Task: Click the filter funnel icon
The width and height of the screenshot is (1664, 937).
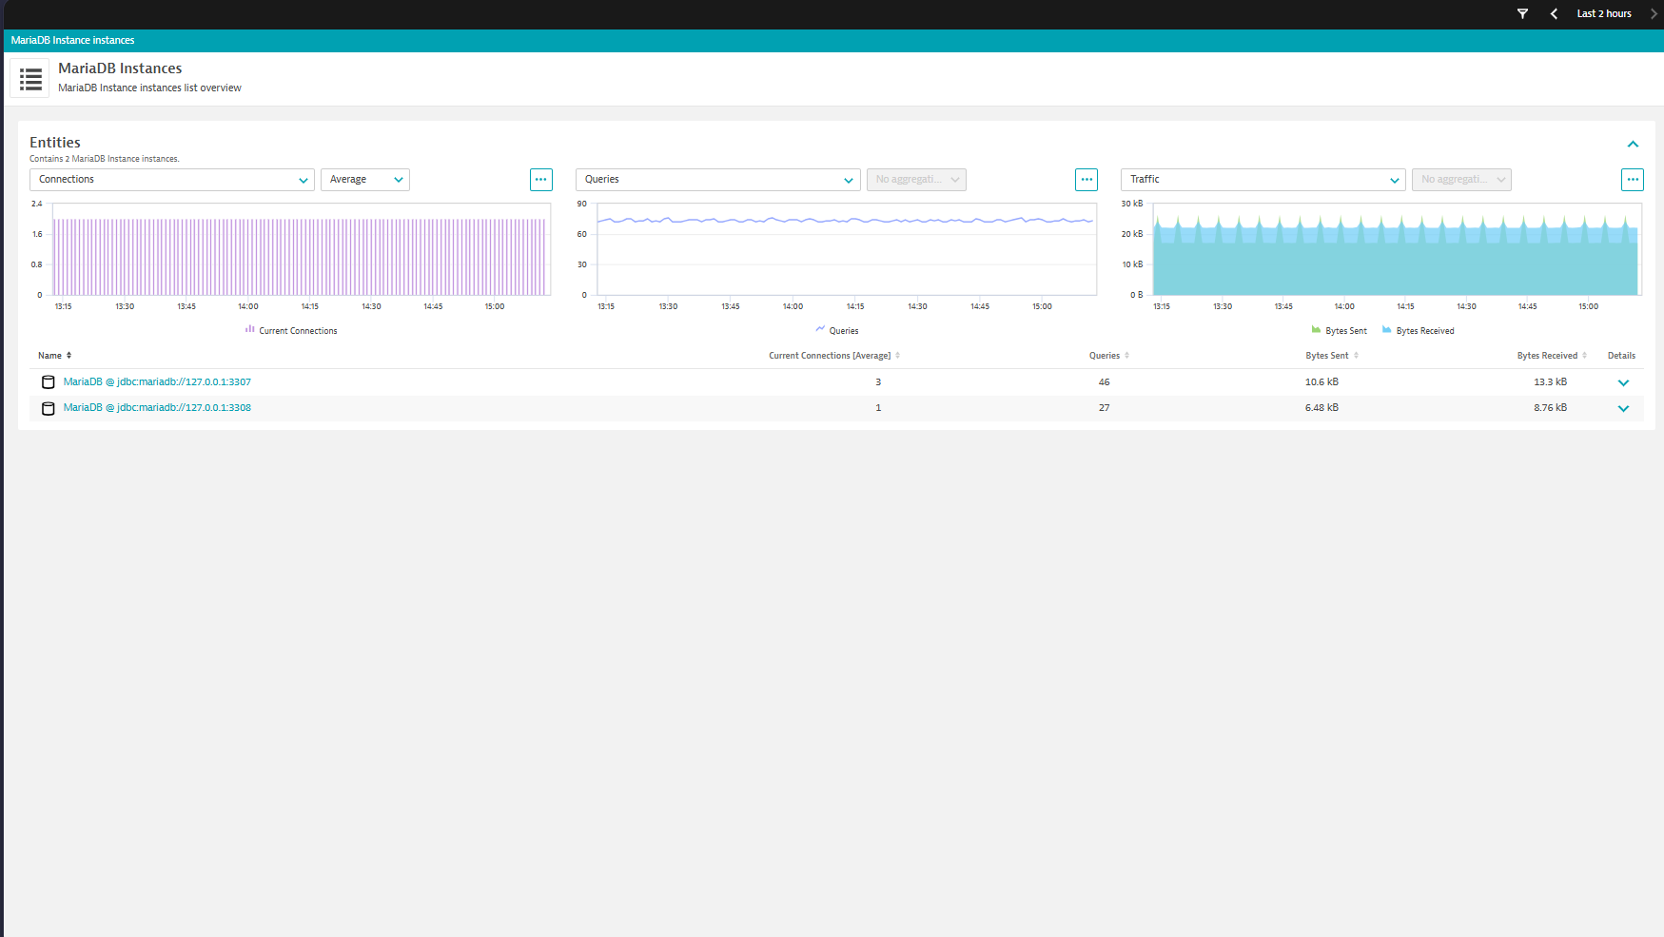Action: pos(1522,13)
